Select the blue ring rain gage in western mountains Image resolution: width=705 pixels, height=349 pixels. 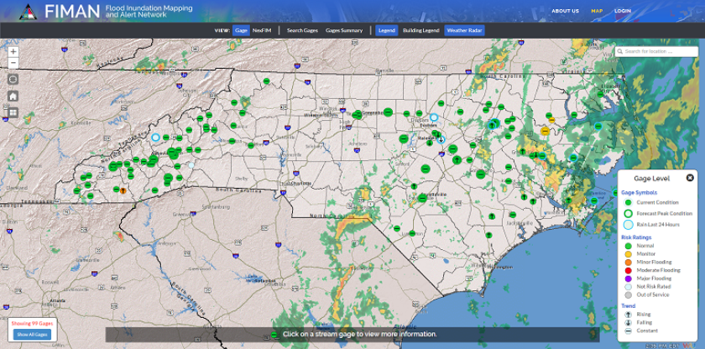155,137
